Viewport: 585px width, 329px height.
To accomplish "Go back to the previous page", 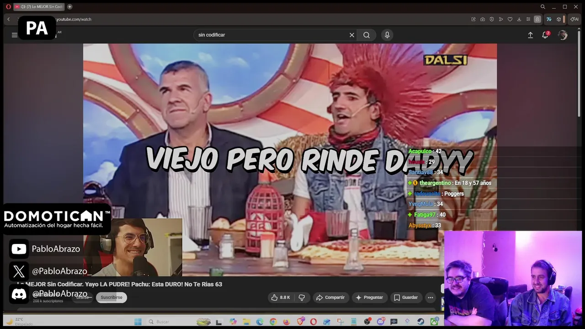I will (8, 19).
